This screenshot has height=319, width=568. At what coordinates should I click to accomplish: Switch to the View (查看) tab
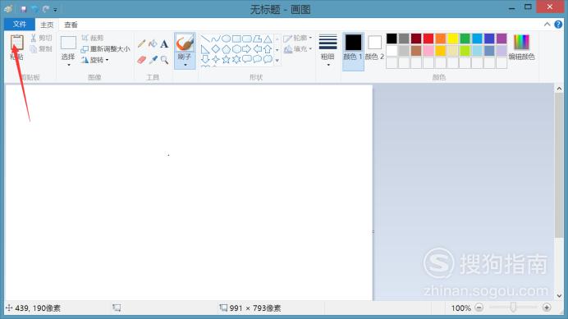pyautogui.click(x=71, y=25)
